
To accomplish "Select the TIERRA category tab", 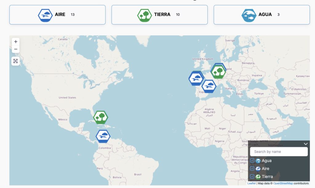I will coord(159,15).
